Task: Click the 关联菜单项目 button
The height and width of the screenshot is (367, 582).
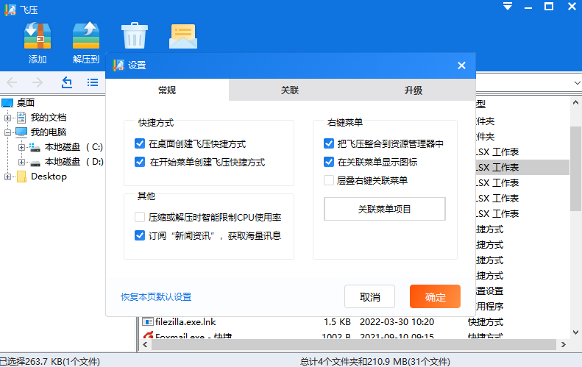Action: (x=385, y=209)
